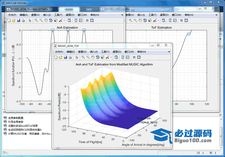This screenshot has width=225, height=157.
Task: Enable Zoom In tool in MUSIC_AOA window
Action: [x=36, y=20]
